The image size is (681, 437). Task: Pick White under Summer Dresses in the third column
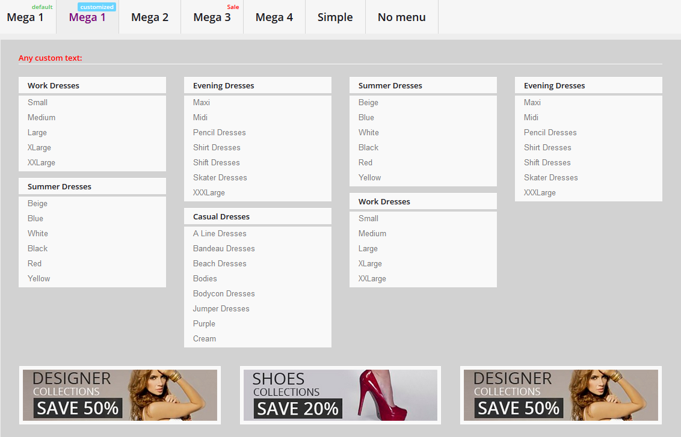click(x=369, y=132)
